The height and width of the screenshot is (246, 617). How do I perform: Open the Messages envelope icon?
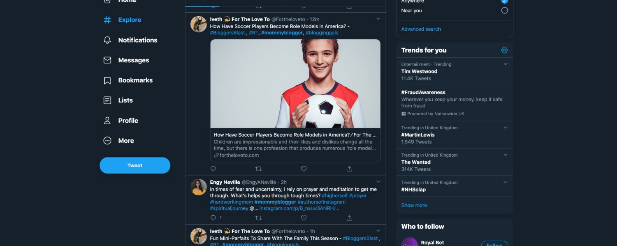[x=107, y=60]
